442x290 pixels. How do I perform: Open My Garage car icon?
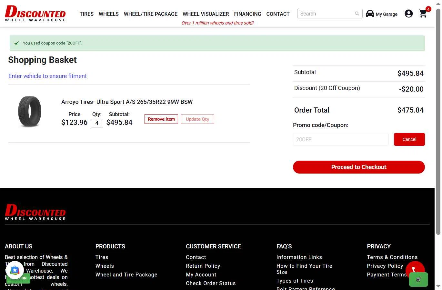point(370,14)
